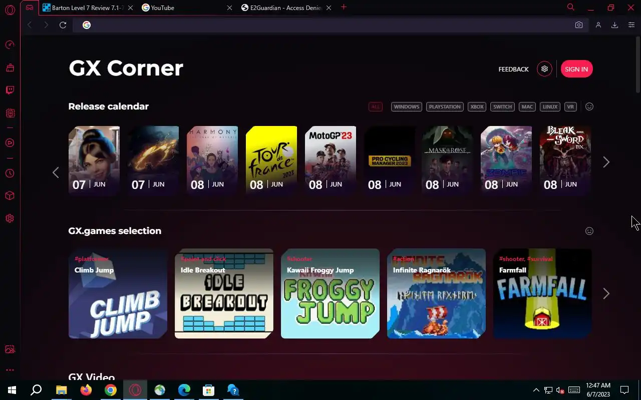Take a snapshot with camera icon
The image size is (641, 400).
click(579, 25)
